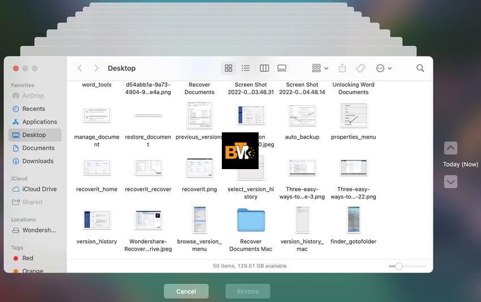Click the Cancel button
Screen dimensions: 481x302
[186, 291]
